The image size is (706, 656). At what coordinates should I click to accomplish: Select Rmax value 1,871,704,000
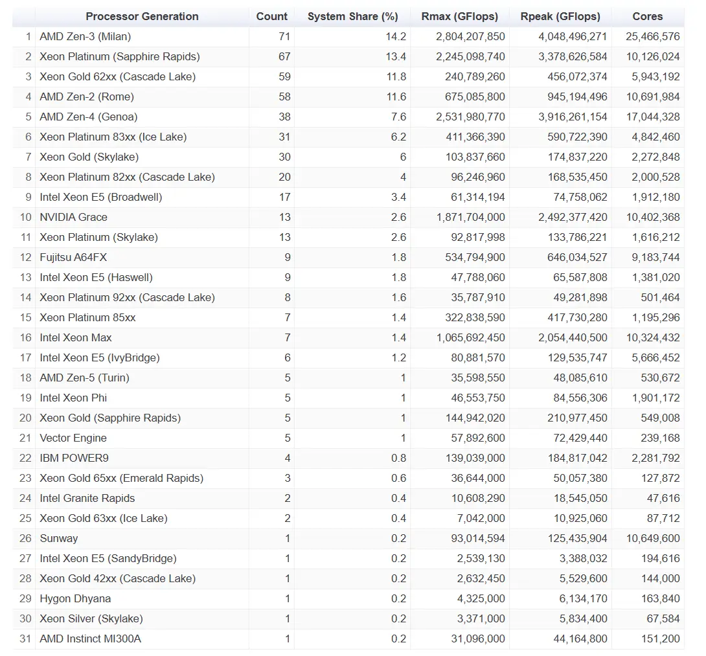[470, 217]
